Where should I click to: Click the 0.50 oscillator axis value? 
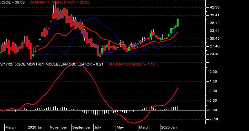point(213,101)
